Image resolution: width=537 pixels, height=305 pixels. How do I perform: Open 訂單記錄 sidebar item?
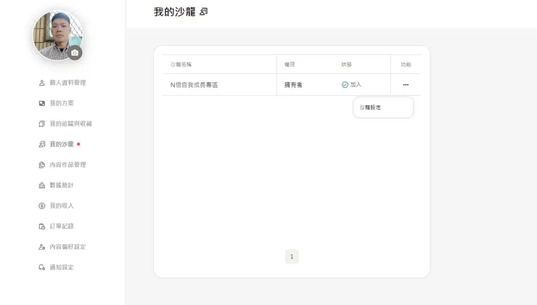coord(62,226)
